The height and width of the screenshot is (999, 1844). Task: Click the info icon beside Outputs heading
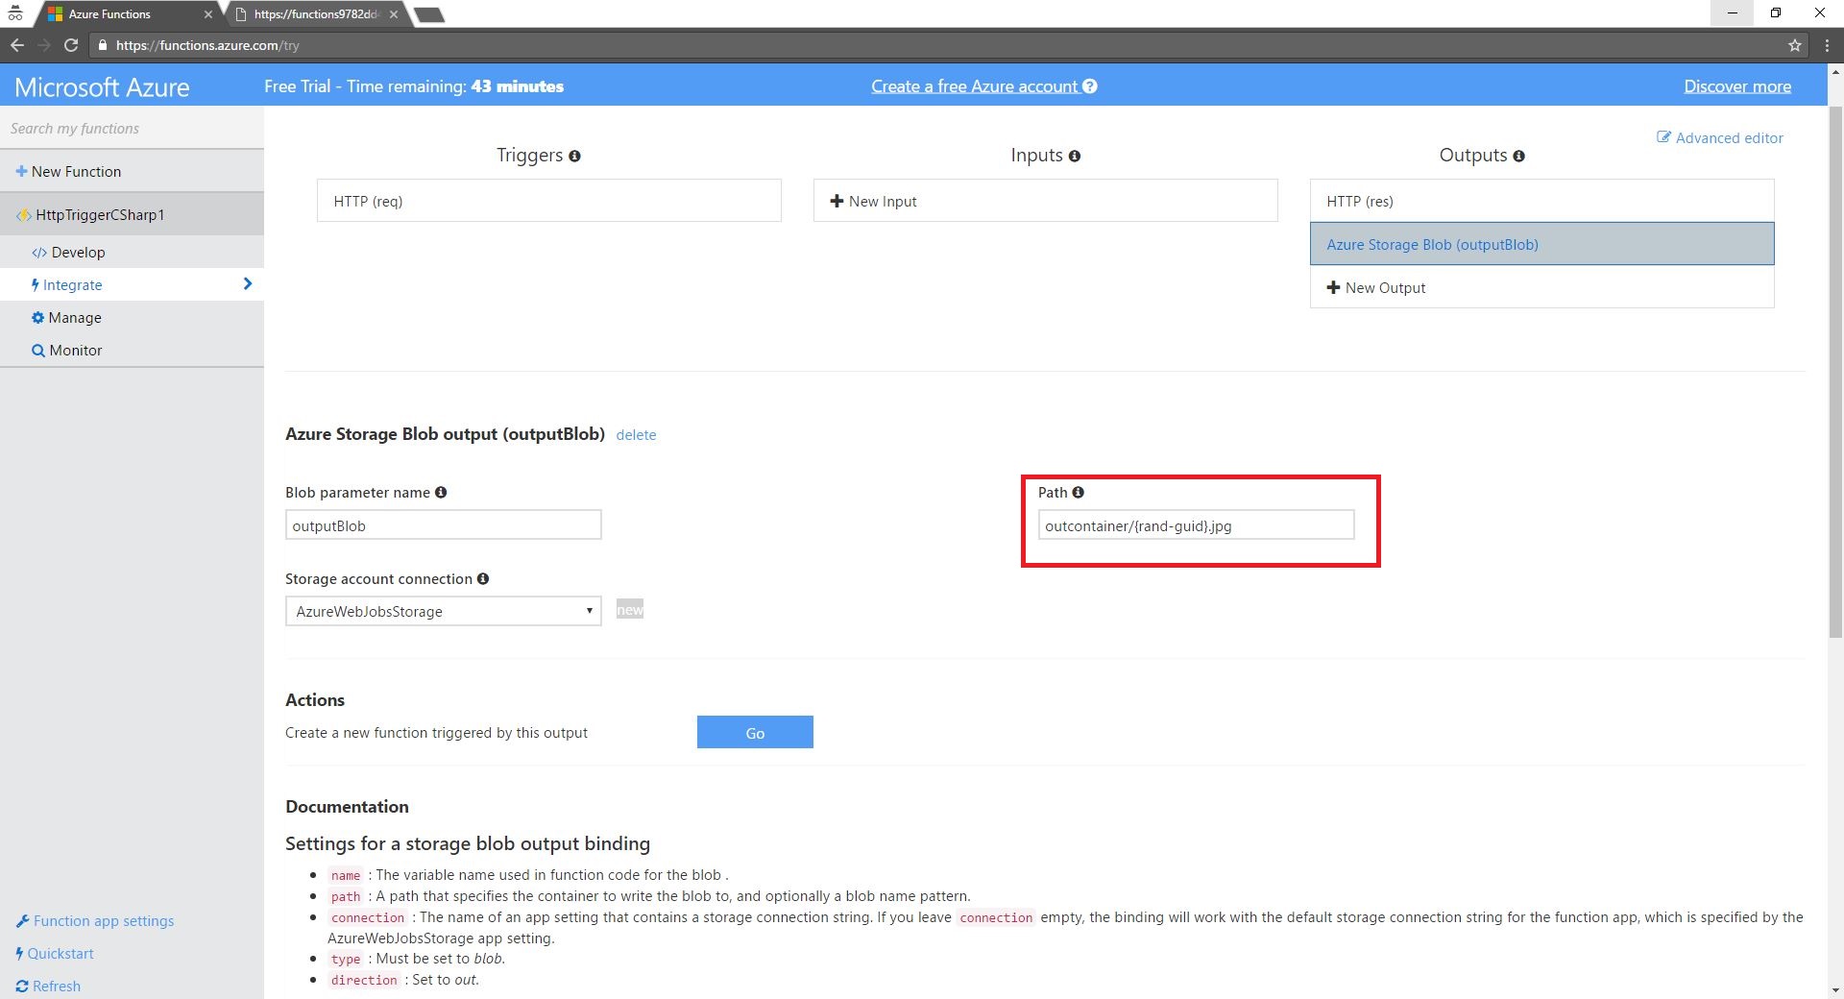coord(1518,157)
